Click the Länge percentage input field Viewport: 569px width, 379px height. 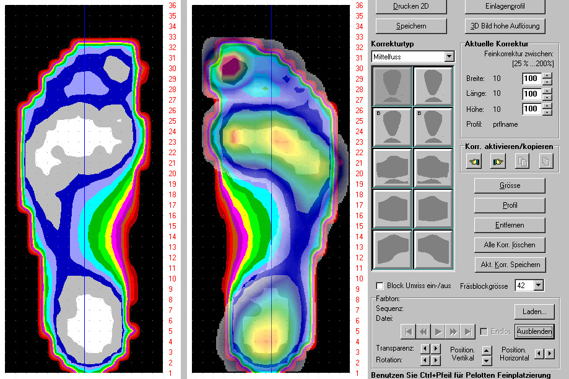531,94
